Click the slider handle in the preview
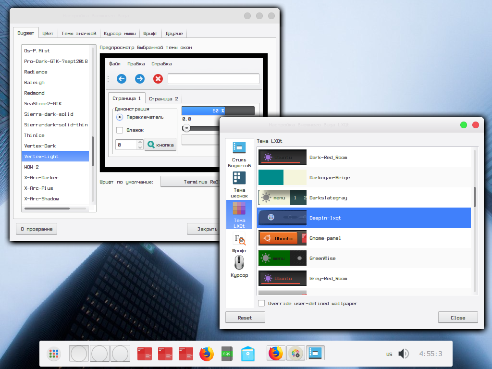This screenshot has width=492, height=369. [x=186, y=128]
